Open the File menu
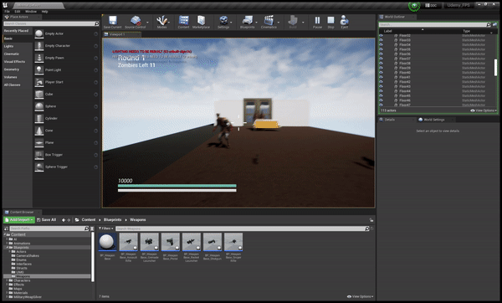The image size is (502, 303). pos(7,12)
